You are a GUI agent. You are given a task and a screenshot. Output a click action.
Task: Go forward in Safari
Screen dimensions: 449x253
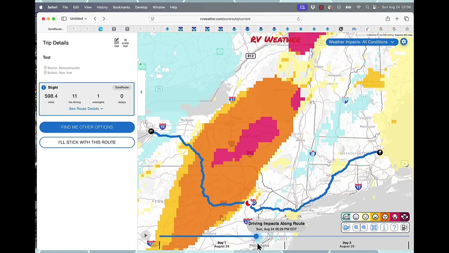(104, 19)
